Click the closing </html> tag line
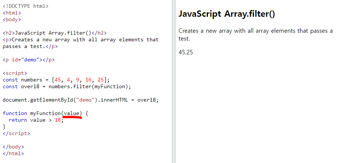This screenshot has height=163, width=339. (13, 153)
